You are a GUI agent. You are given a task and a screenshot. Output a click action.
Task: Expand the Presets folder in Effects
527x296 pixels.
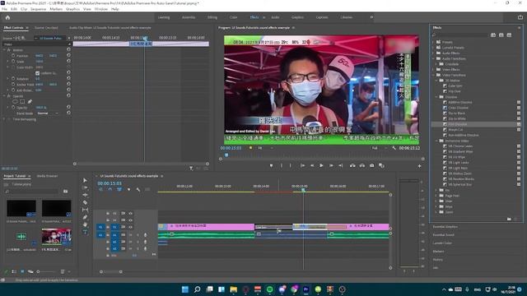(433, 42)
